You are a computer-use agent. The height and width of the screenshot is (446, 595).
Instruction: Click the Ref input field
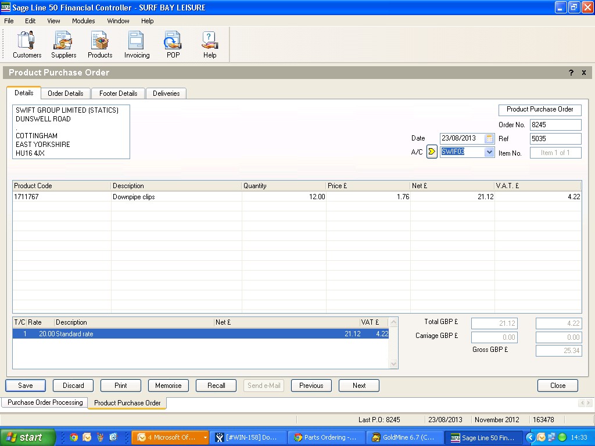click(555, 139)
